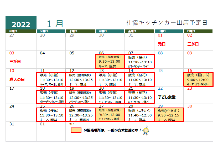
Task: Click the 元日 holiday label
Action: pos(162,44)
